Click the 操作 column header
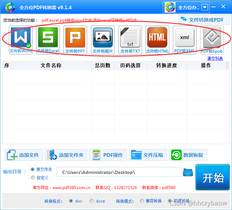The image size is (232, 210). click(x=206, y=66)
